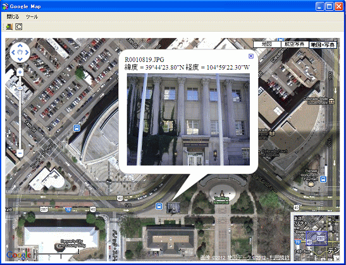Click the Route 287 shield on map
This screenshot has height=265, width=346.
pyautogui.click(x=44, y=209)
